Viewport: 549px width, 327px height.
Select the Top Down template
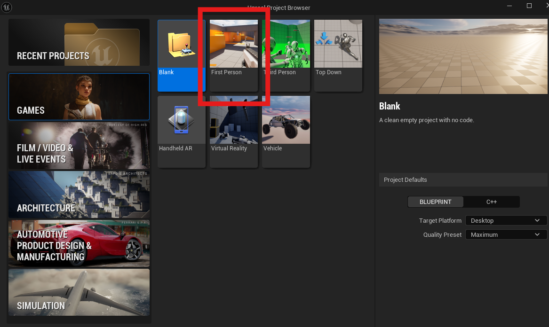tap(338, 55)
